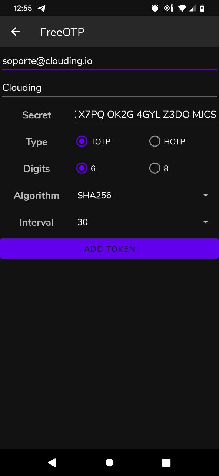This screenshot has width=219, height=476.
Task: Tap the battery indicator icon
Action: [x=202, y=8]
